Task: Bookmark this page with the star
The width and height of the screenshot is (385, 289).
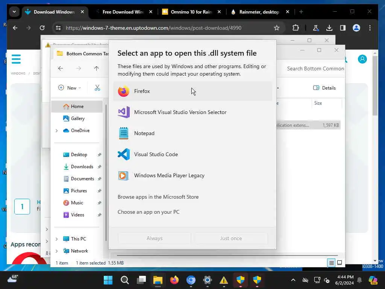Action: (277, 28)
